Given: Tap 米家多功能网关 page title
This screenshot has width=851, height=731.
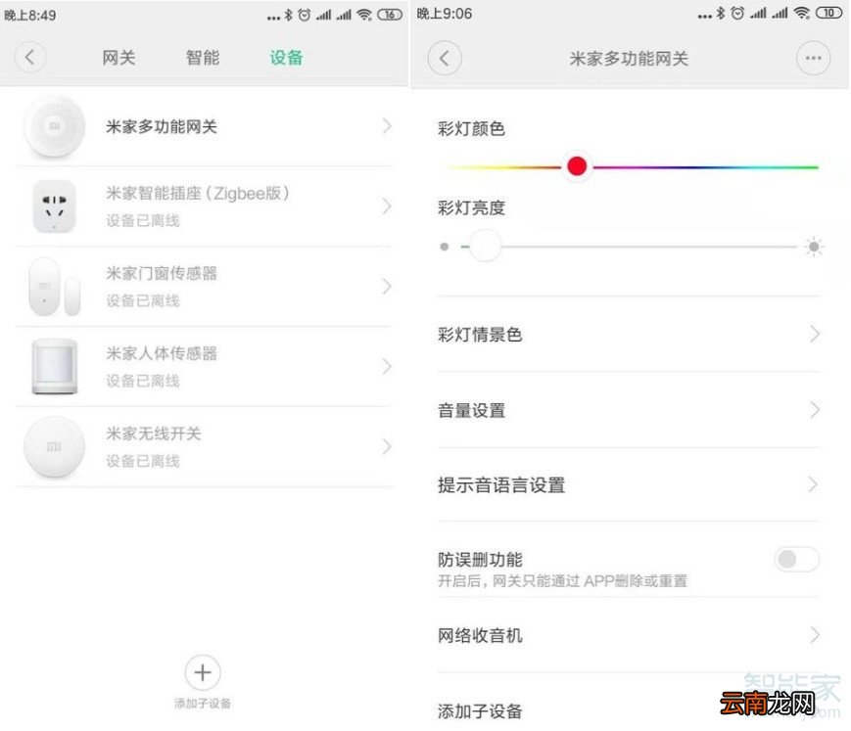Looking at the screenshot, I should pyautogui.click(x=629, y=59).
